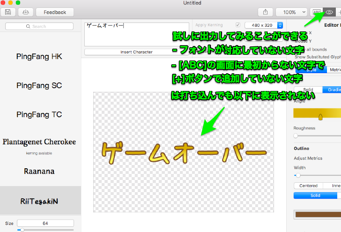The image size is (341, 232).
Task: Click the yellow gradient bar
Action: click(x=317, y=113)
